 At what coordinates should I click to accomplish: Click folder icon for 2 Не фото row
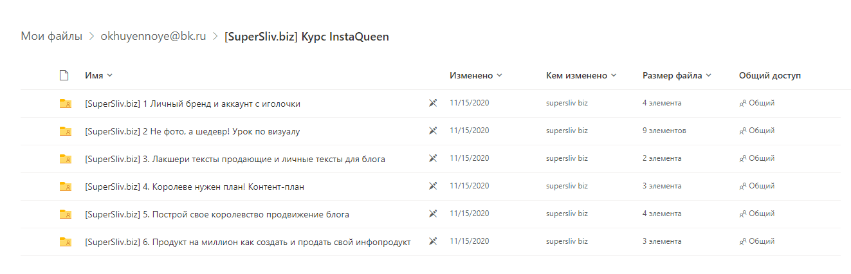(x=65, y=131)
